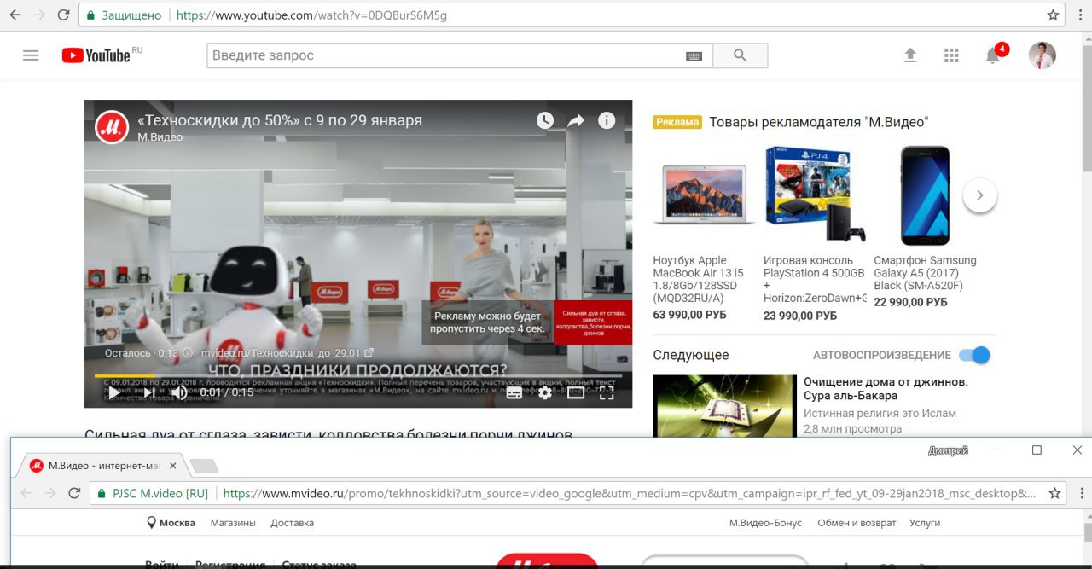Click Watch Later clock icon in player
1092x569 pixels.
pyautogui.click(x=545, y=120)
